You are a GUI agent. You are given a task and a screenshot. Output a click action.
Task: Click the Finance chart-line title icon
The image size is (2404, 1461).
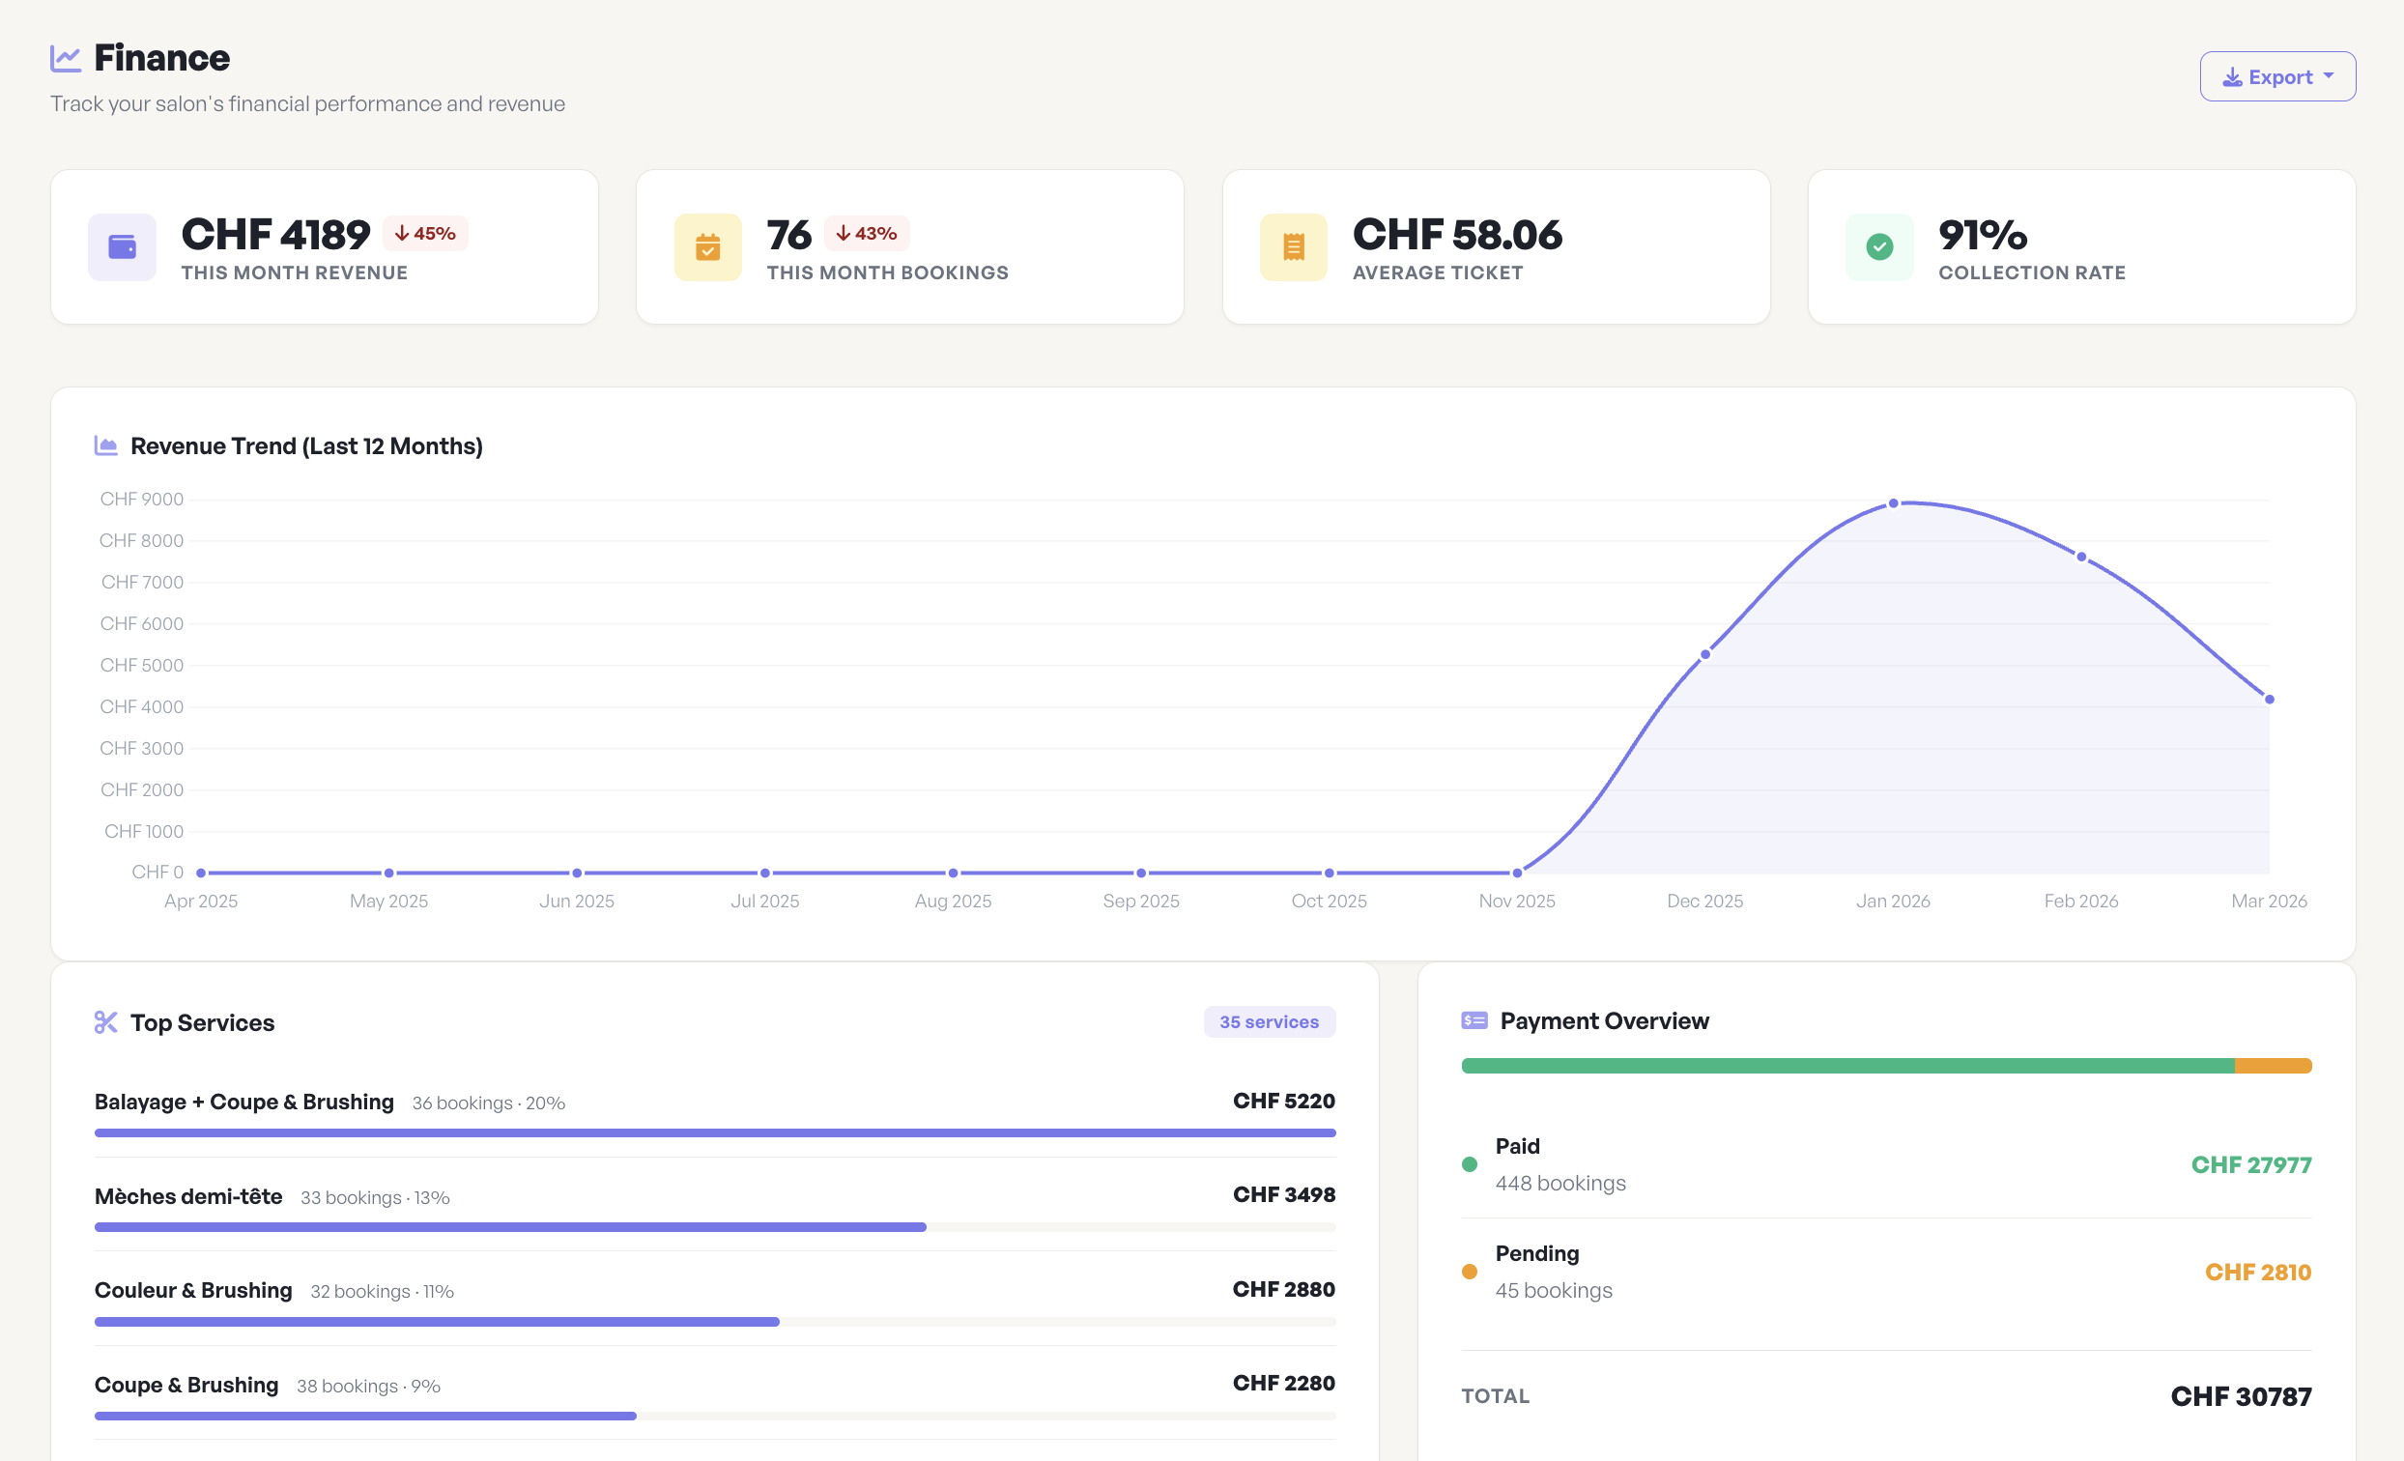66,59
